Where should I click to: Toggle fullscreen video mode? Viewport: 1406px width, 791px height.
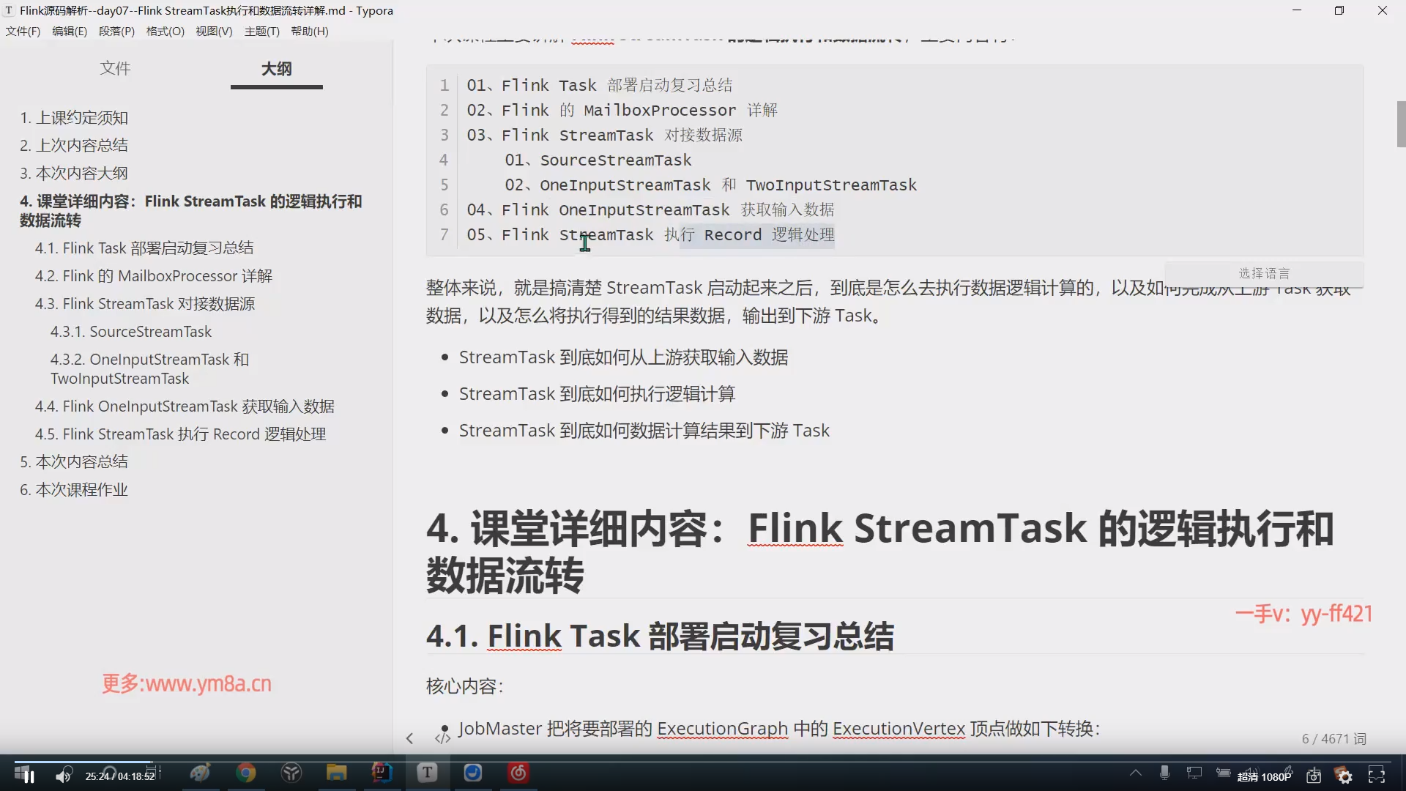coord(1377,775)
